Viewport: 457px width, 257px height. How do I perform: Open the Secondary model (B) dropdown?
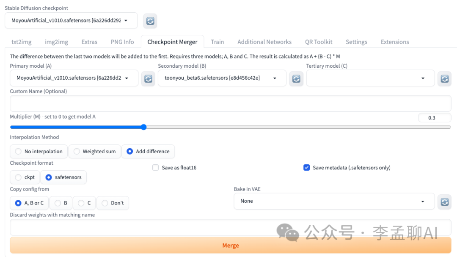pos(222,78)
